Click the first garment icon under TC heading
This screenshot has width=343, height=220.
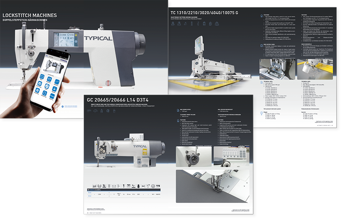coord(173,24)
